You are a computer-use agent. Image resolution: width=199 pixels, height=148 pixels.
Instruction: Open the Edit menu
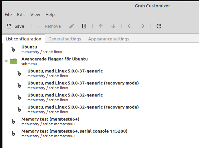pyautogui.click(x=21, y=14)
